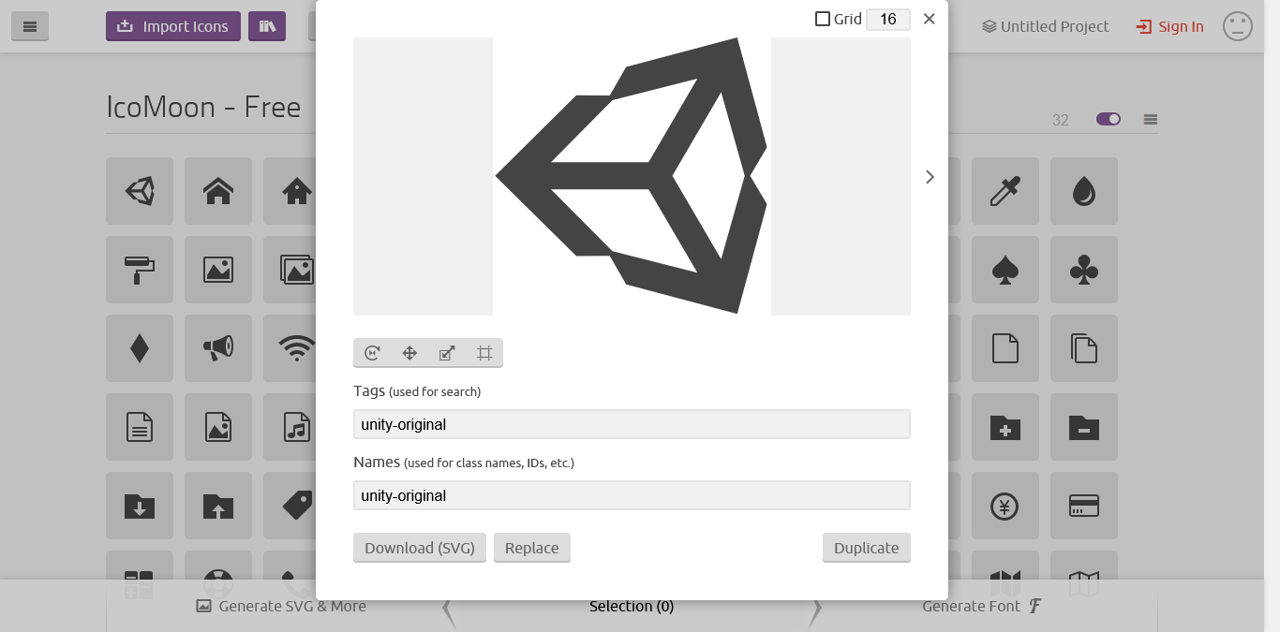The image size is (1280, 632).
Task: Select the clubs suit icon
Action: 1084,270
